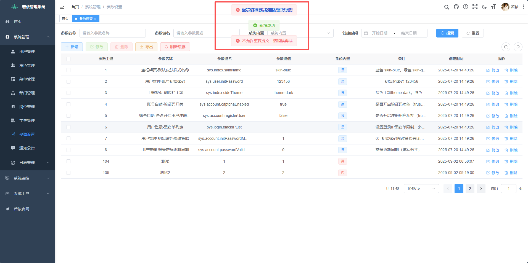Click the 岗位管理 sidebar icon
Viewport: 528px width, 263px height.
click(13, 107)
